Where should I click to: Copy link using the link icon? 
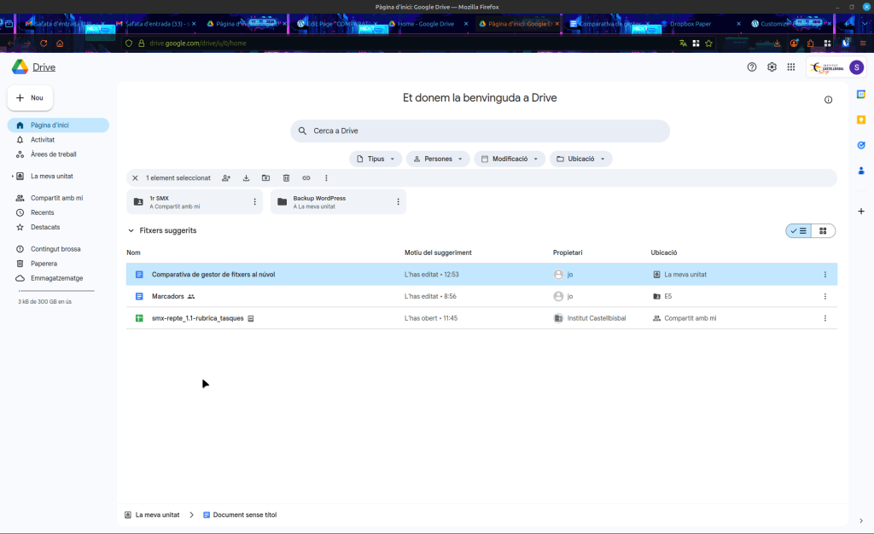click(x=306, y=178)
